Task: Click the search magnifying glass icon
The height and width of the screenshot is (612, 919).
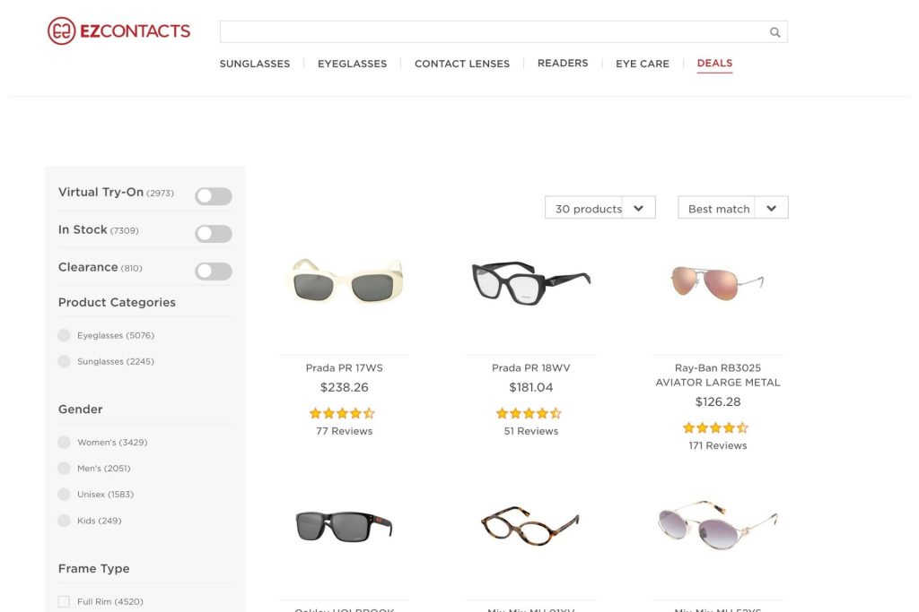Action: (x=774, y=31)
